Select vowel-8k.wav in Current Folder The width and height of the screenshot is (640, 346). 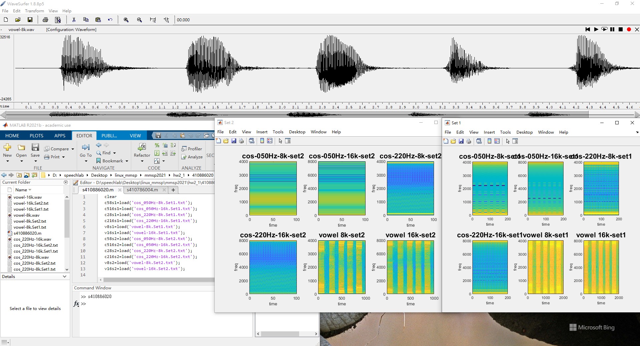point(26,215)
